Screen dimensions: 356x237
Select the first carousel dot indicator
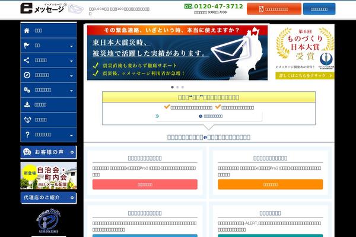(x=172, y=87)
